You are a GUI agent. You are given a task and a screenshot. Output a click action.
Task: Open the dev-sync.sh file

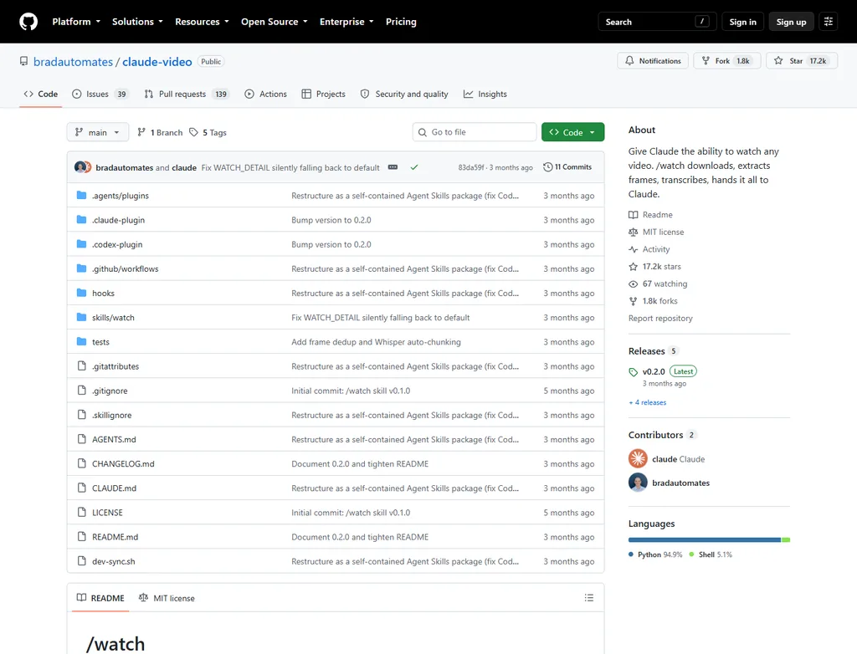click(113, 562)
